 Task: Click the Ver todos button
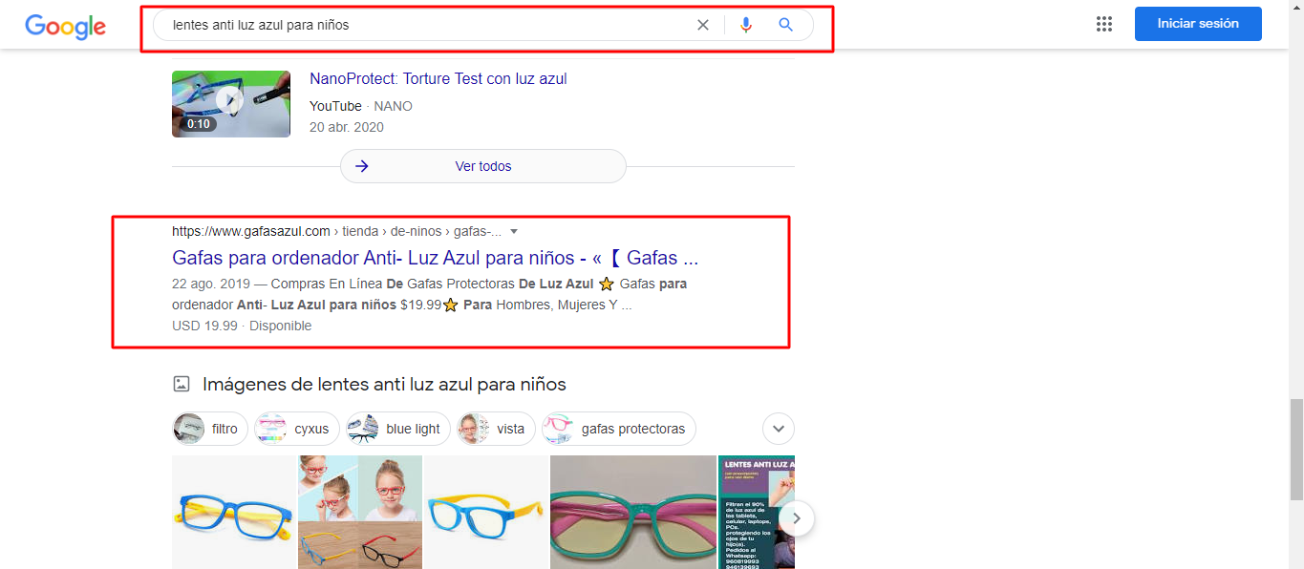tap(483, 166)
